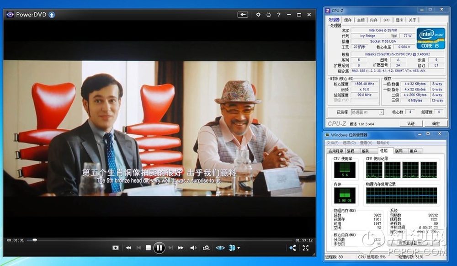Open the 内存 tab in CPU-Z
This screenshot has width=457, height=266.
[x=373, y=20]
